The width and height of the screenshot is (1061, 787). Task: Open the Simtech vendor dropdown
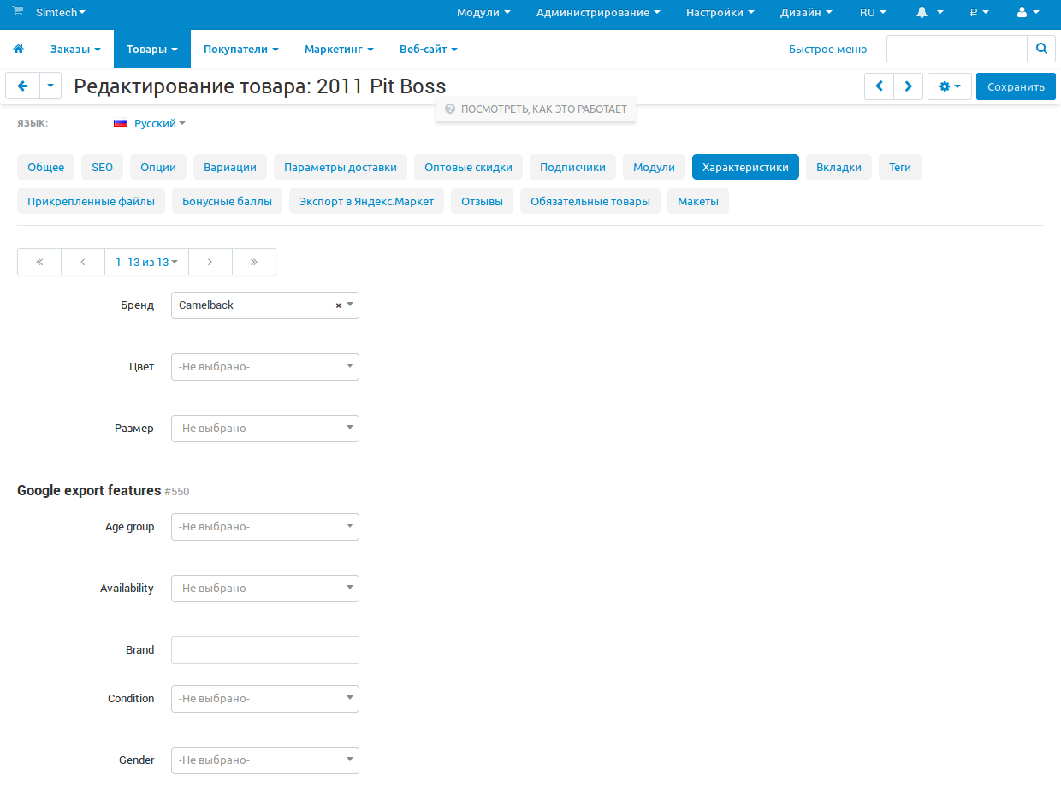click(60, 13)
